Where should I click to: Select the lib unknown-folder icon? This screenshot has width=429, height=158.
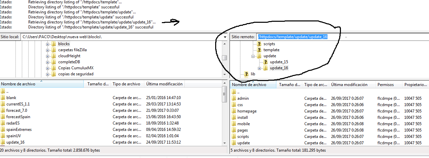pos(246,74)
